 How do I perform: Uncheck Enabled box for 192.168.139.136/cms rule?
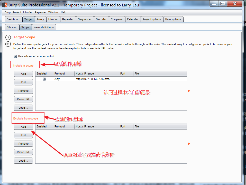pyautogui.click(x=44, y=79)
